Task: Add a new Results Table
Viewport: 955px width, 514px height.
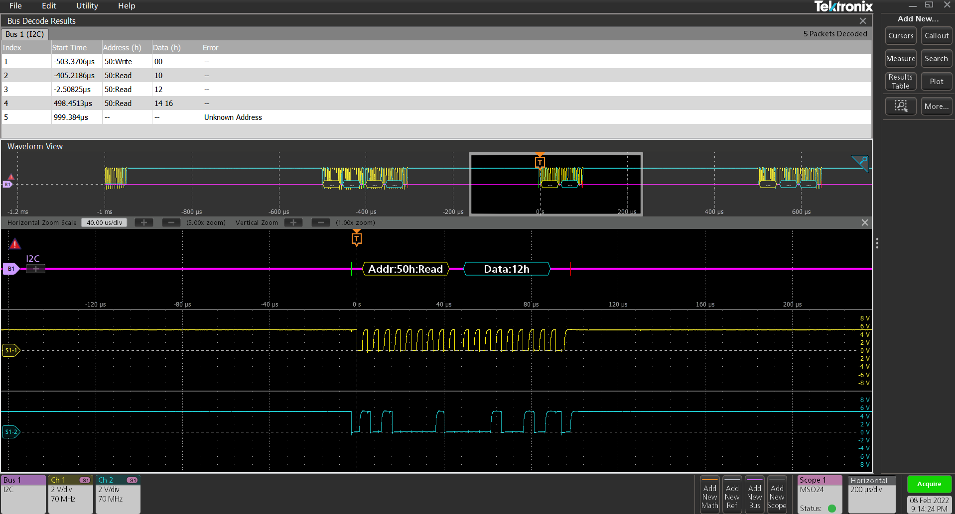Action: [x=900, y=81]
